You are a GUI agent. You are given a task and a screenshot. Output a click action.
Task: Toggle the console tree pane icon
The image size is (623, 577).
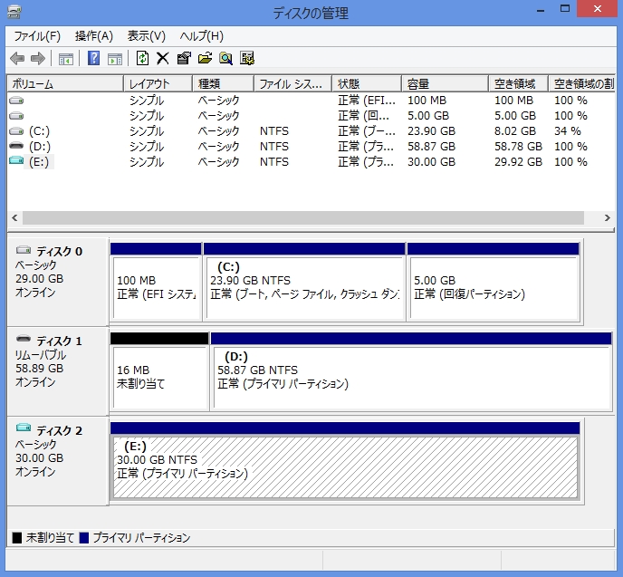[65, 59]
